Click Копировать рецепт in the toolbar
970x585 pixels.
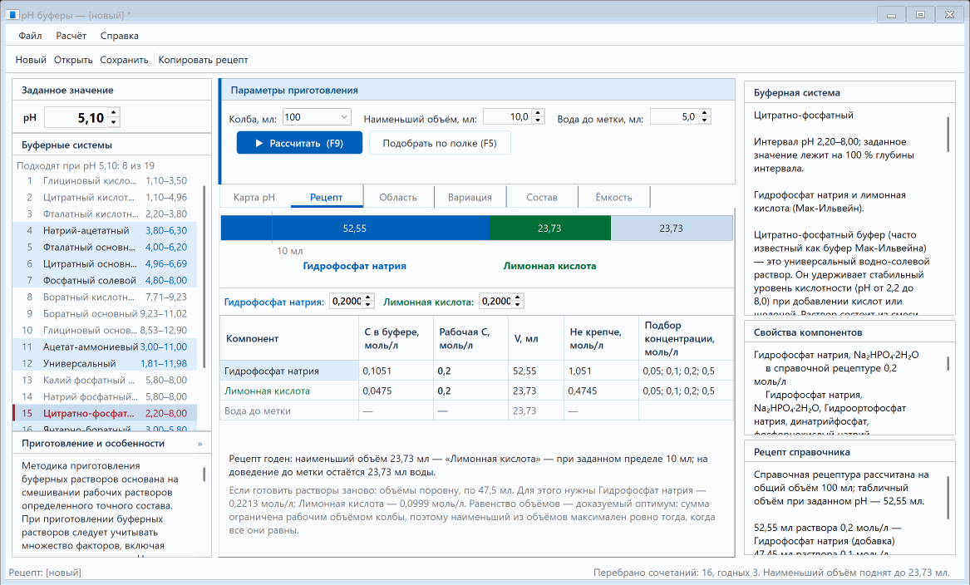click(x=203, y=60)
